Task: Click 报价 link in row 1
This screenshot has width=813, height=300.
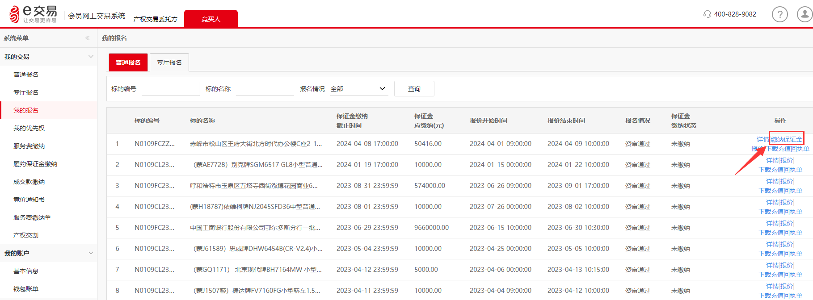Action: pos(757,149)
